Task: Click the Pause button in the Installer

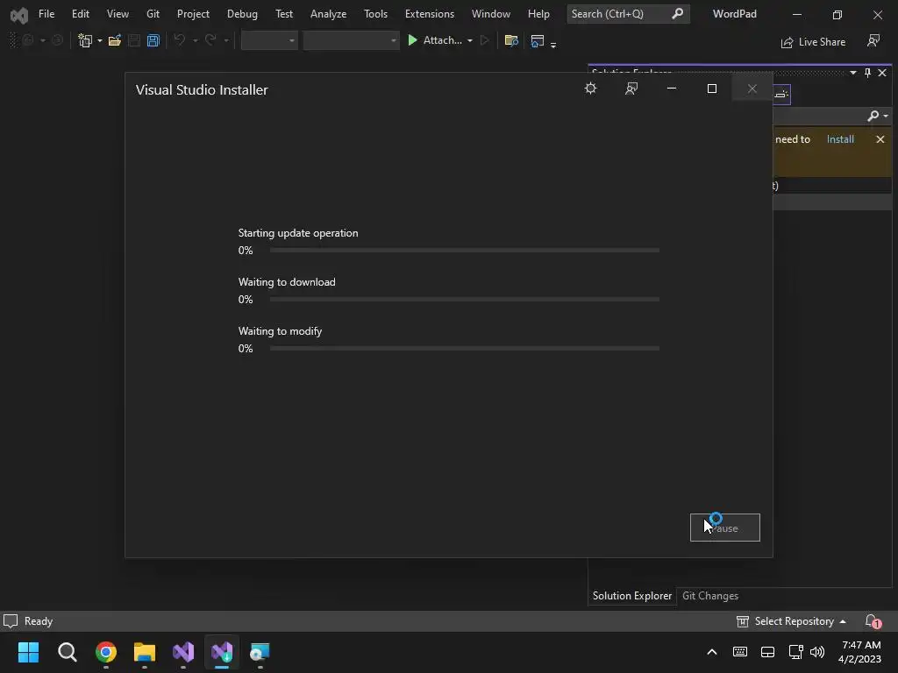Action: tap(725, 528)
